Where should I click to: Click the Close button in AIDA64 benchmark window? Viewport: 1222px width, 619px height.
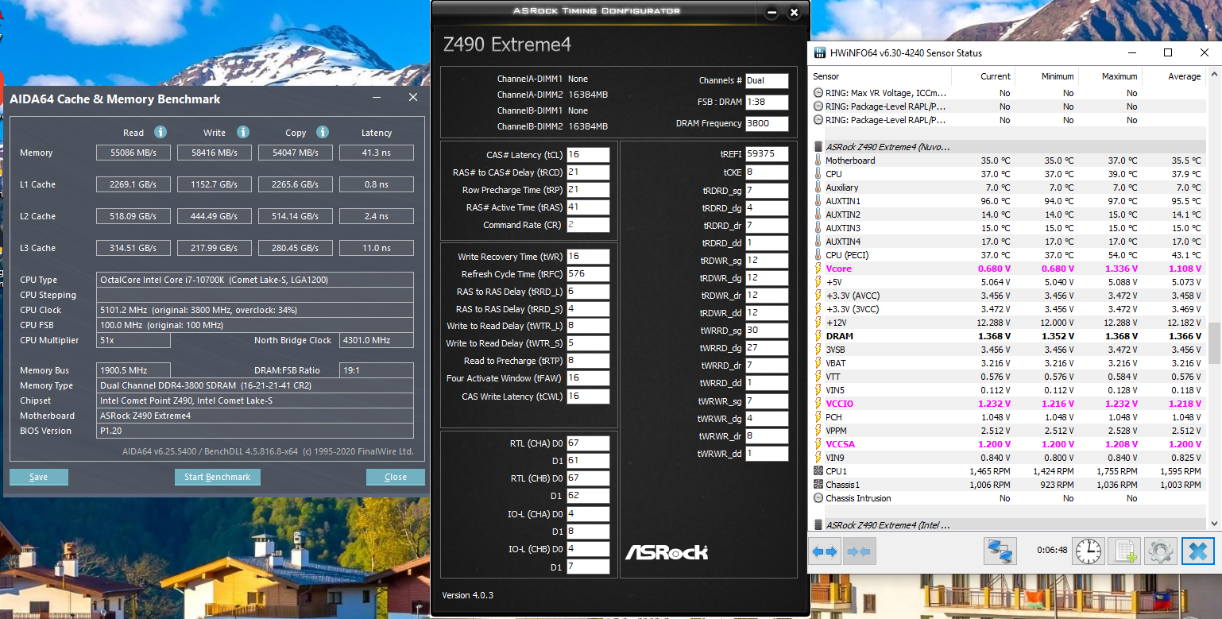(396, 477)
